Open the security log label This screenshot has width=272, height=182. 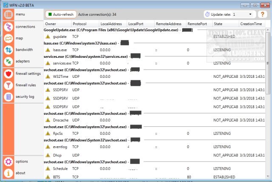click(x=25, y=97)
